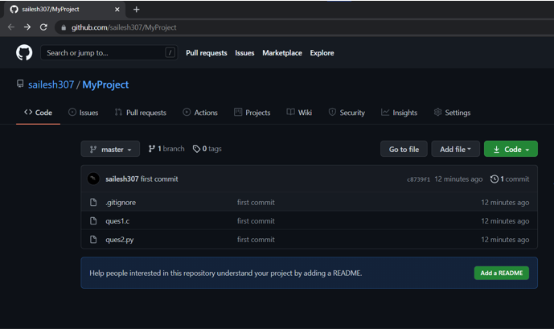
Task: Click the file icon beside ques1.c
Action: pos(93,221)
